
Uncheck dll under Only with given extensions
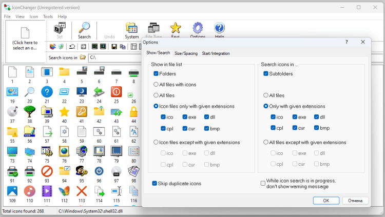[x=317, y=117]
